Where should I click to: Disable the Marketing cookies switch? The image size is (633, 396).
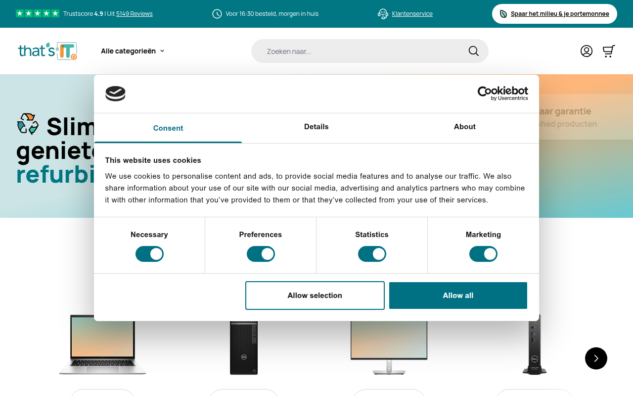click(483, 254)
